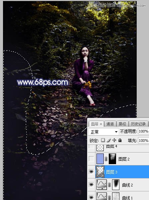Click the yellow flowers in the photo
Screen dimensions: 149x200
tap(88, 85)
